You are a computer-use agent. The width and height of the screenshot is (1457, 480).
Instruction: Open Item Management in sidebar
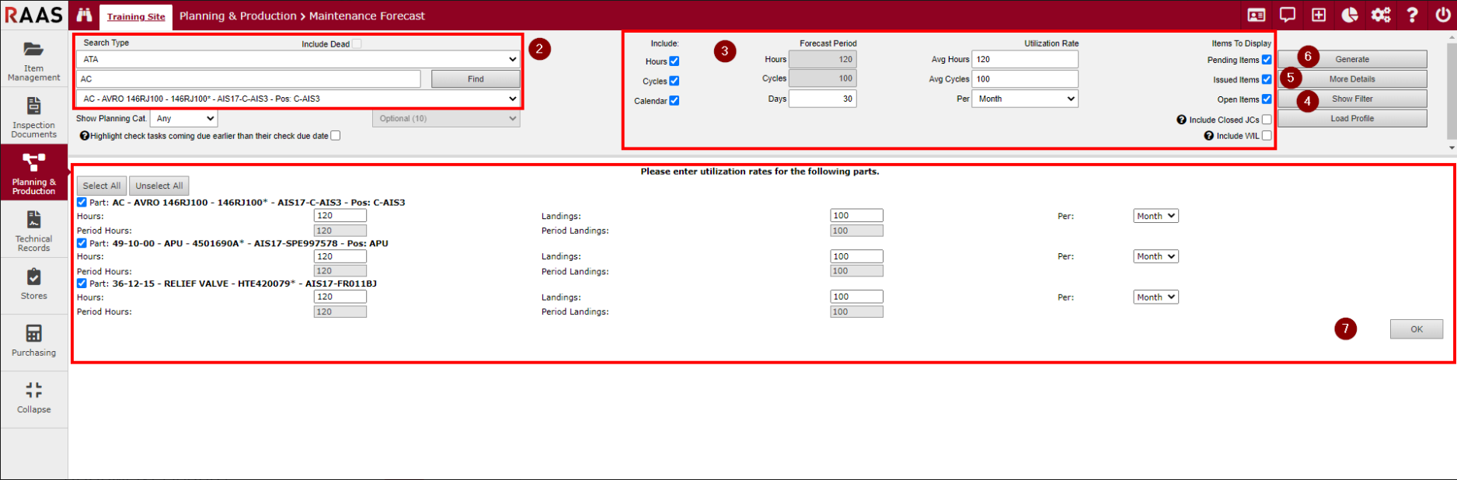click(33, 61)
